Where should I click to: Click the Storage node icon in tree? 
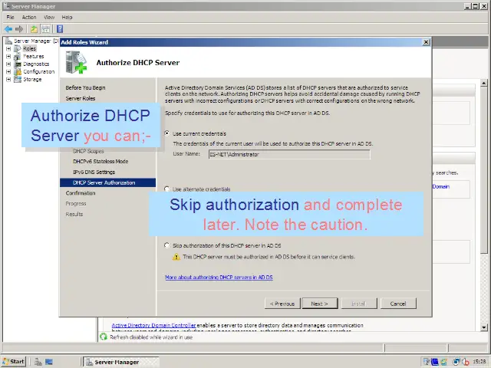tap(18, 79)
